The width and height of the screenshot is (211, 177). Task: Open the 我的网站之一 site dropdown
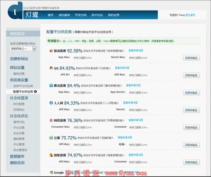click(23, 49)
